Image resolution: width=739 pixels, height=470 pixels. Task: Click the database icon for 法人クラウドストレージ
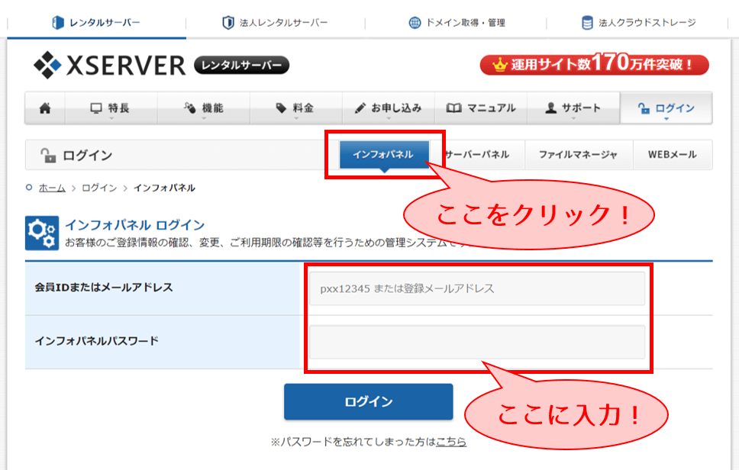tap(587, 22)
